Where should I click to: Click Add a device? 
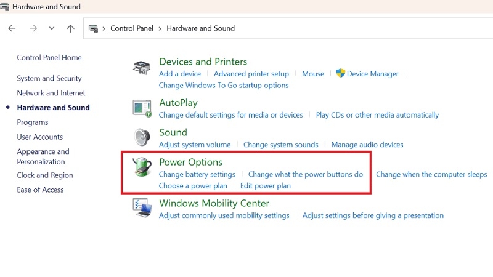point(180,74)
